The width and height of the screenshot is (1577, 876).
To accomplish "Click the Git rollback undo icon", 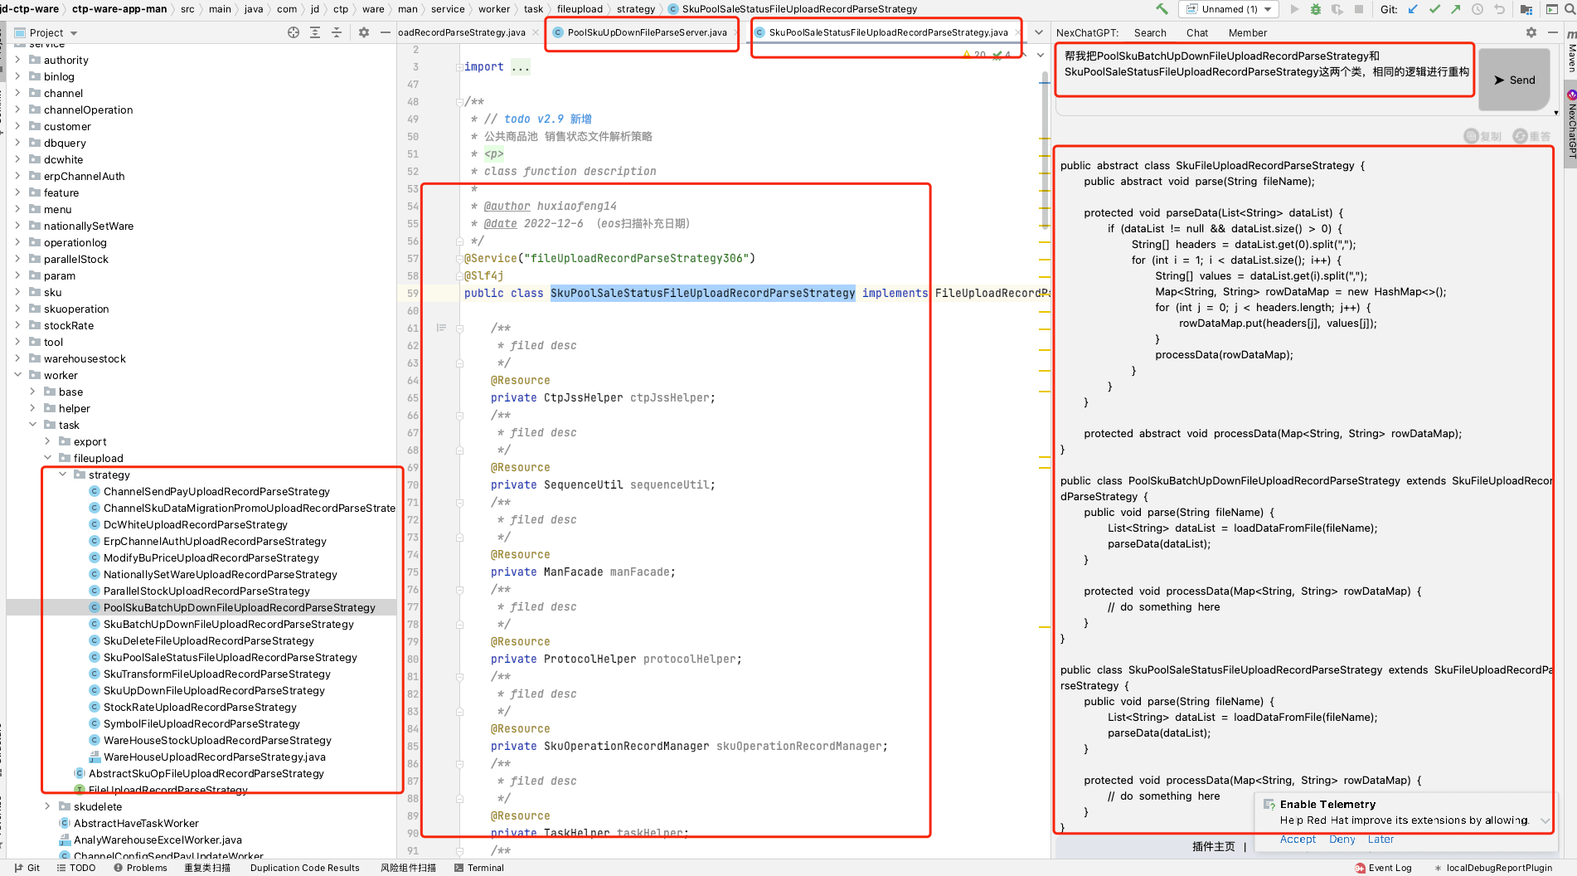I will (x=1499, y=9).
